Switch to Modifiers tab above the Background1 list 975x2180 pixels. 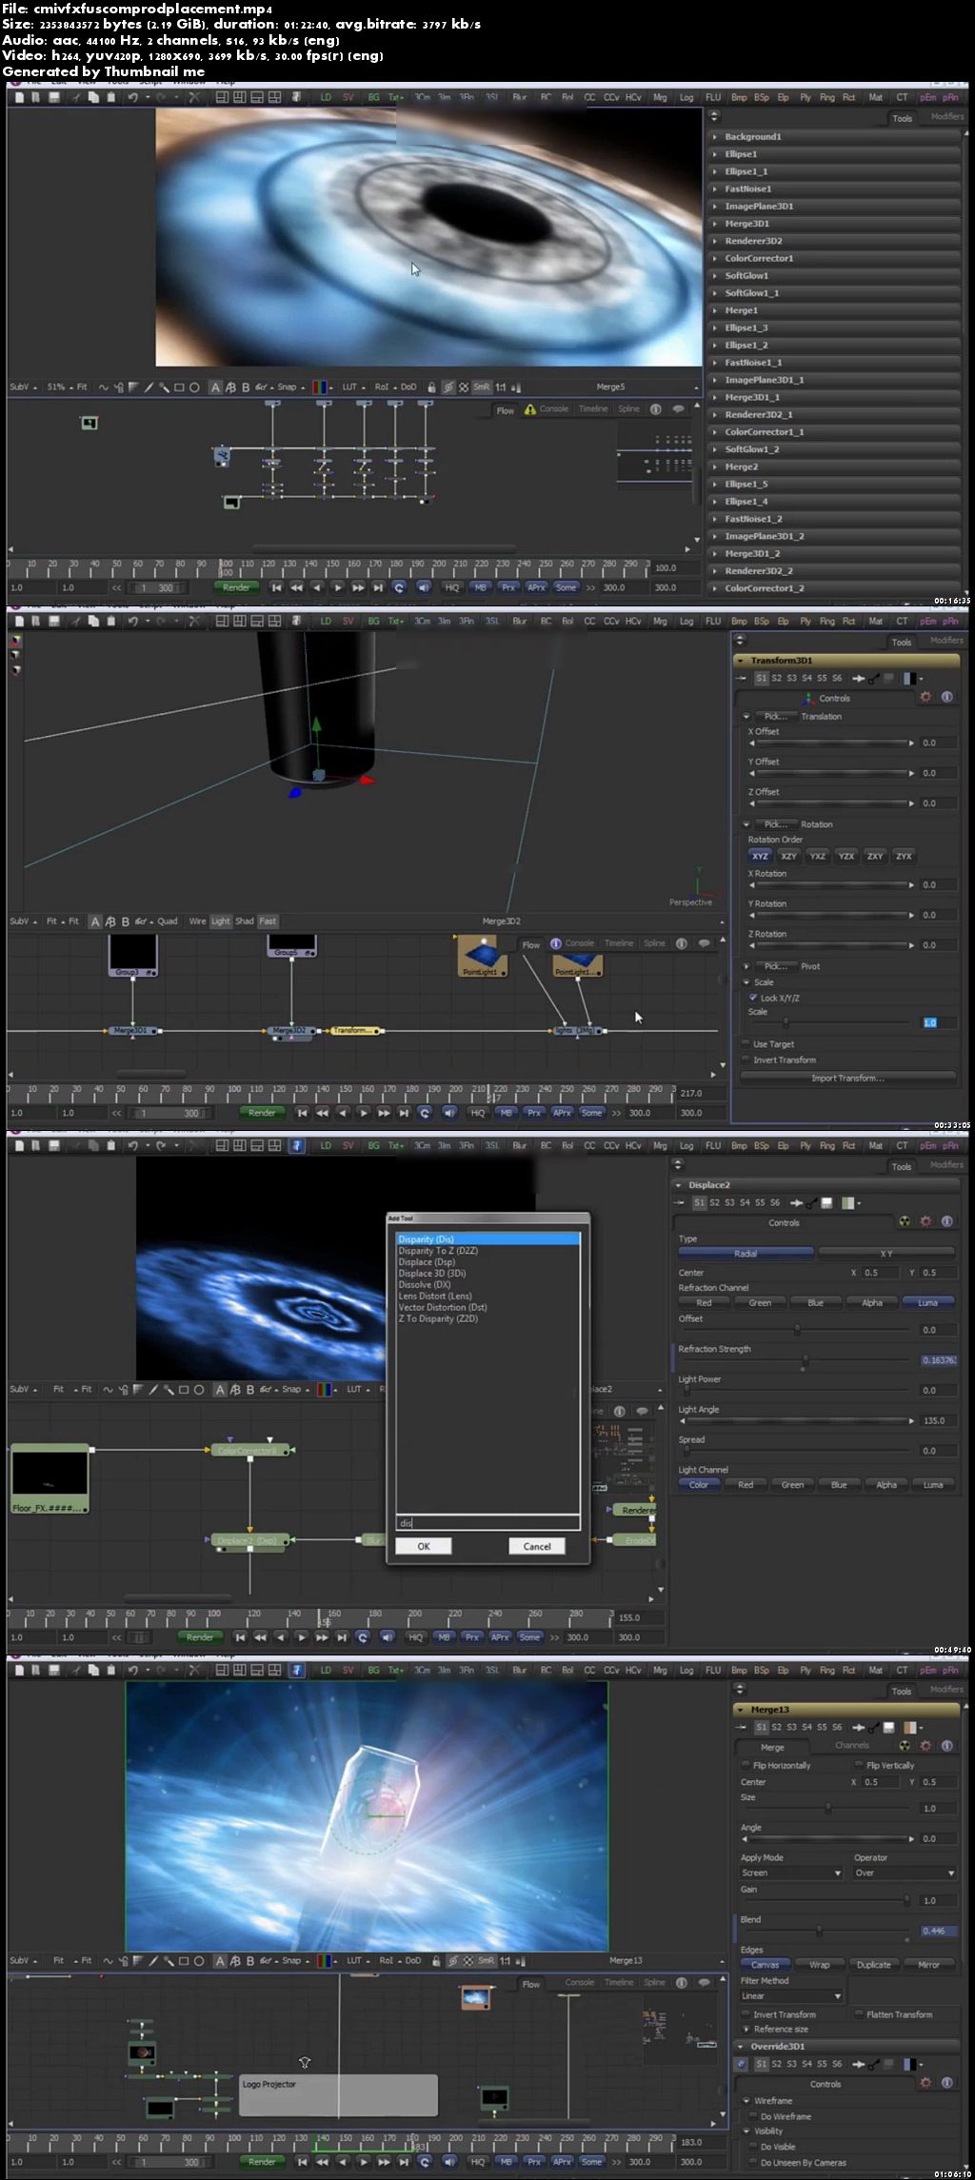pyautogui.click(x=946, y=117)
